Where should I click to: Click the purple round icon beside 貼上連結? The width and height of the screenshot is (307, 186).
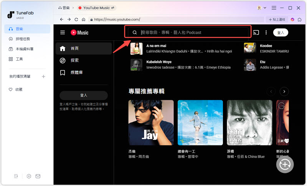point(292,20)
